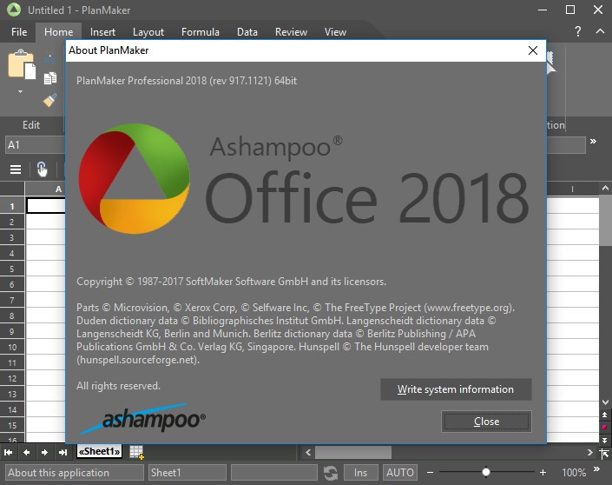Click the zoom in plus button
Image resolution: width=612 pixels, height=485 pixels.
point(543,473)
